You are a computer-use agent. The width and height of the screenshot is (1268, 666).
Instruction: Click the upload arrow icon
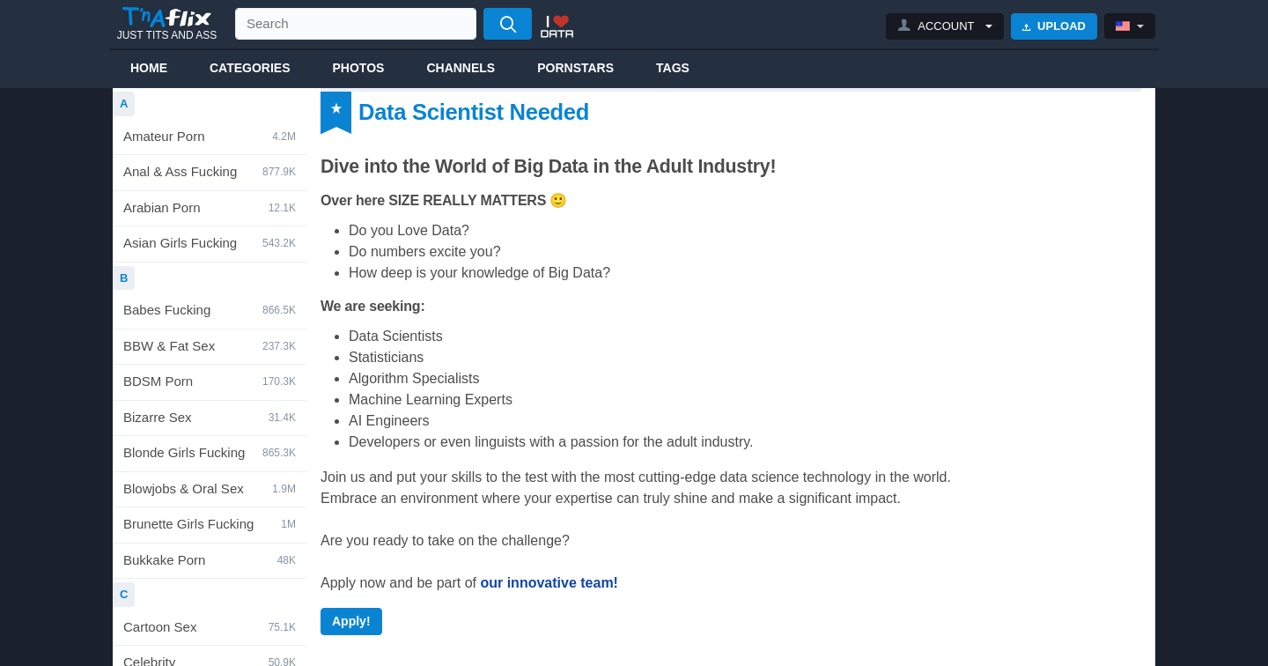1027,26
